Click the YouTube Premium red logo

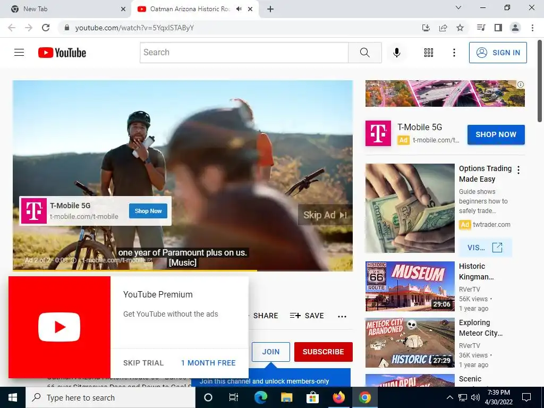click(x=59, y=327)
